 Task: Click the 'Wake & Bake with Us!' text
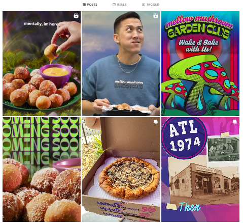coord(198,46)
